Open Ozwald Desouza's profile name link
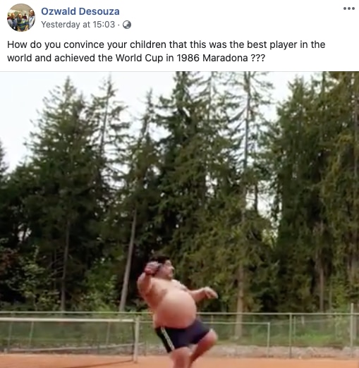 click(80, 11)
